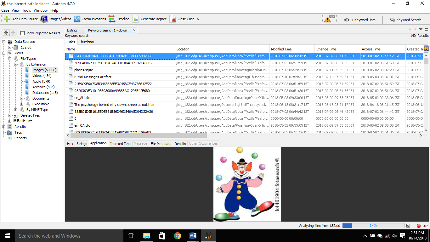Open the Keyword Lists dropdown
The width and height of the screenshot is (430, 242).
coord(360,20)
